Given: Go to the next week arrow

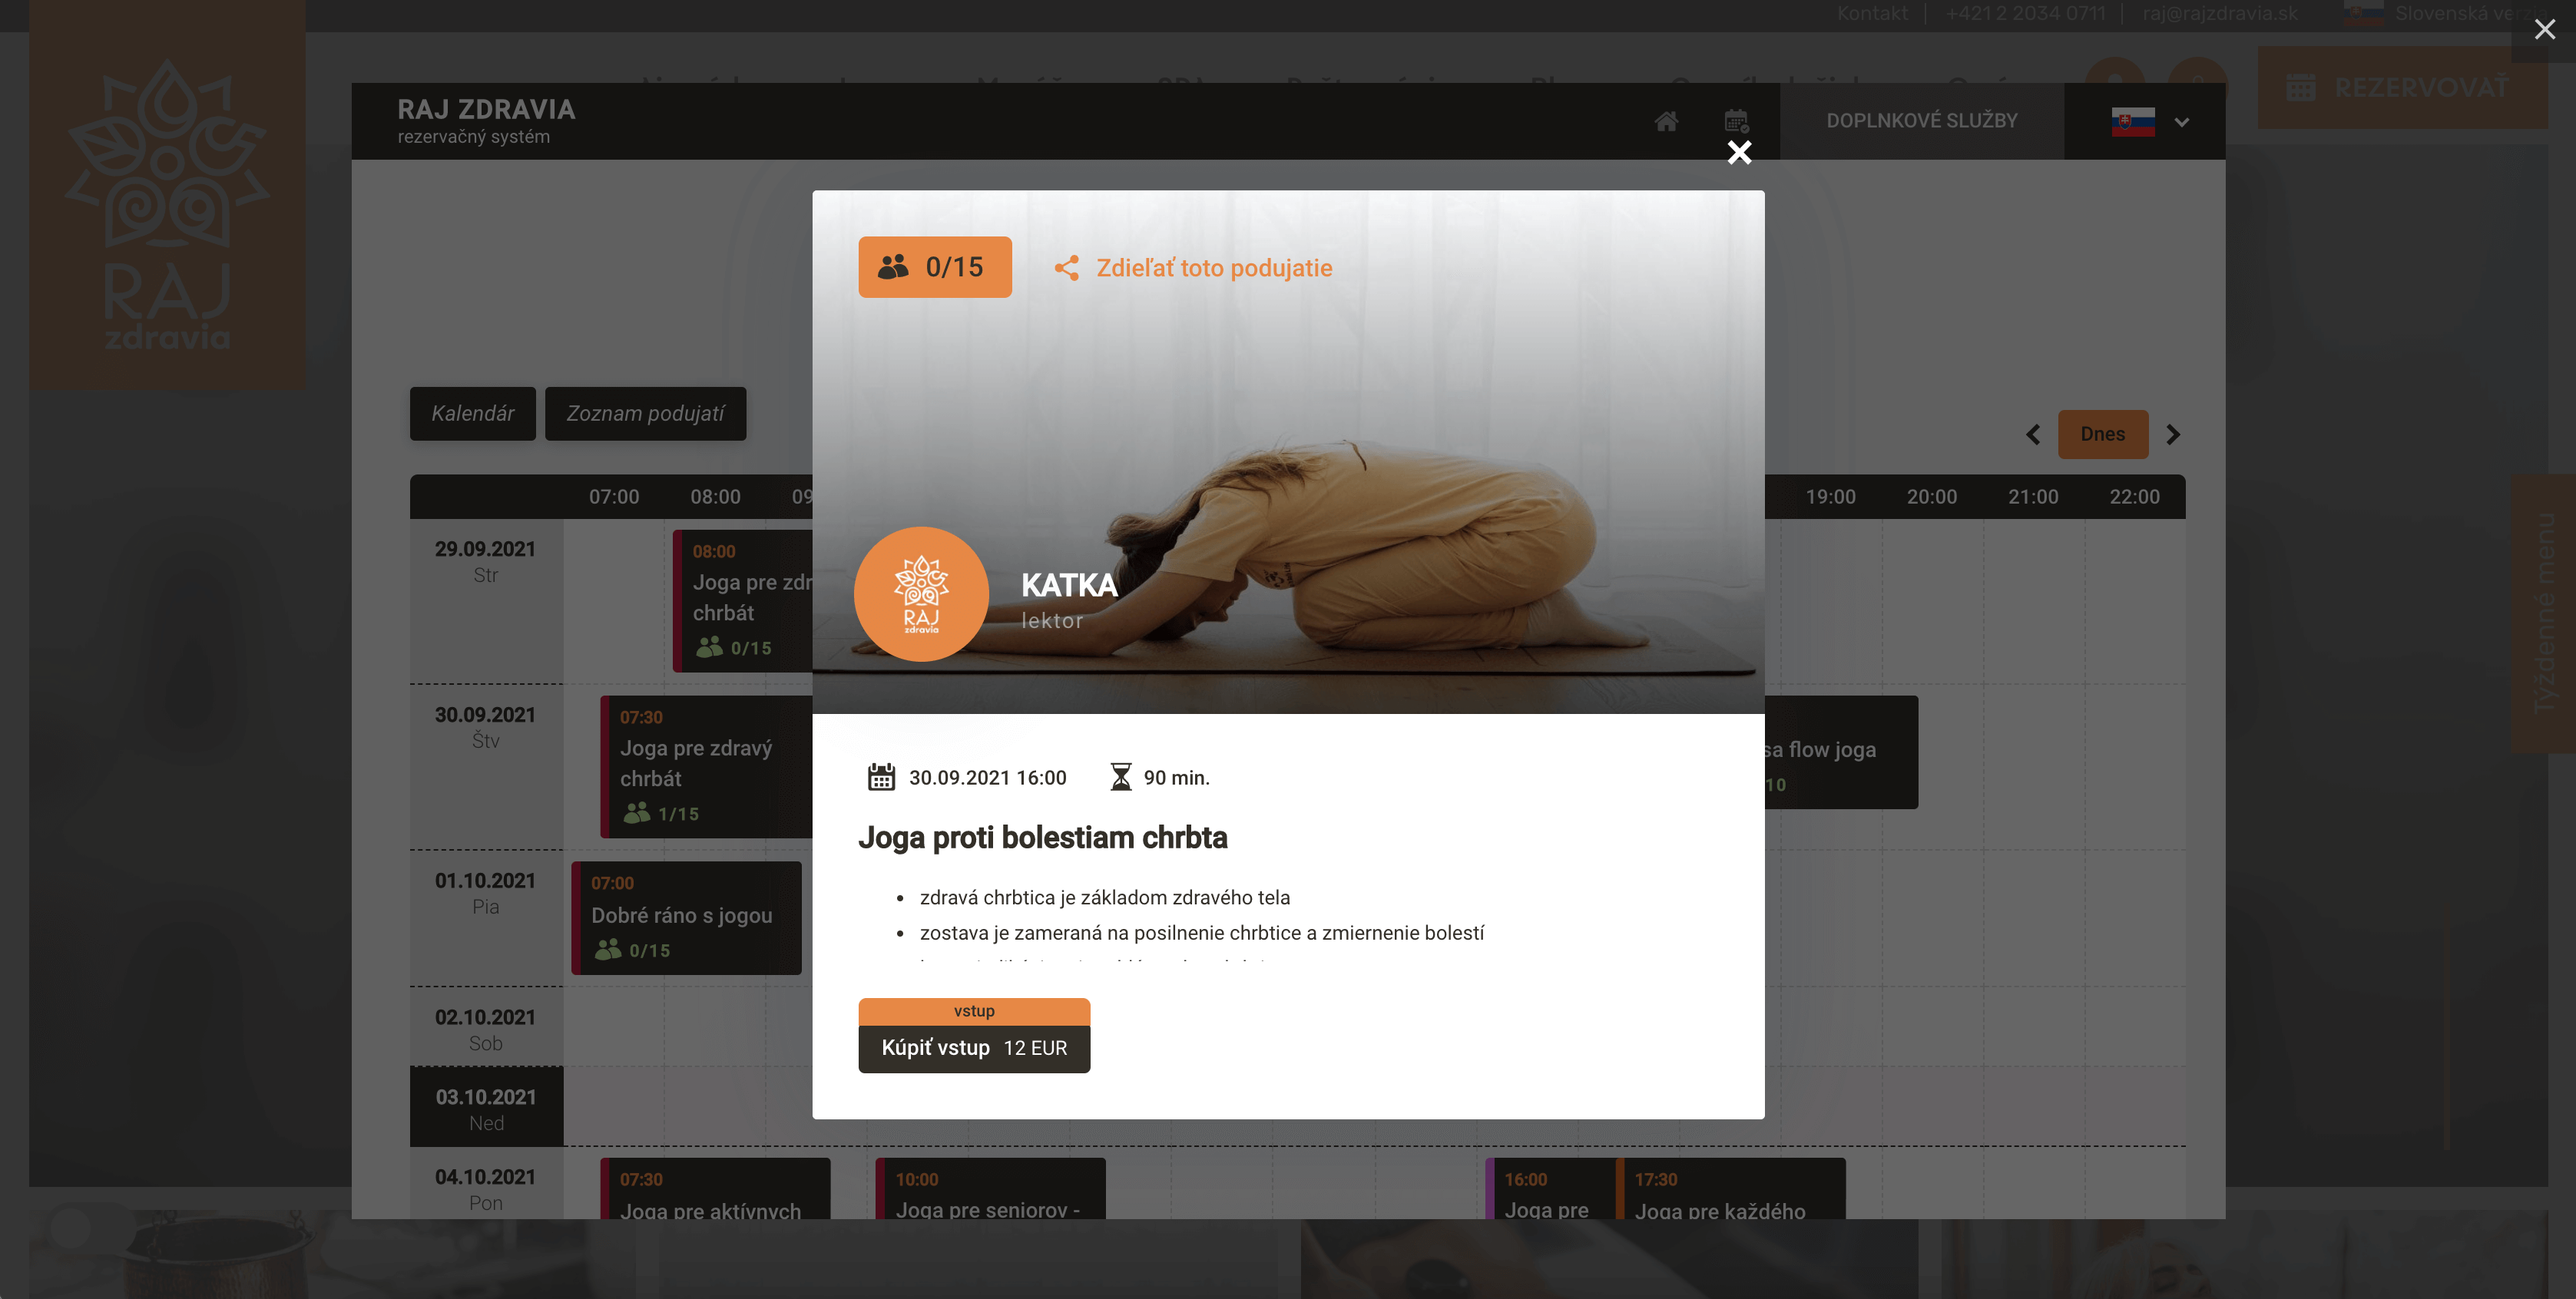Looking at the screenshot, I should 2173,435.
